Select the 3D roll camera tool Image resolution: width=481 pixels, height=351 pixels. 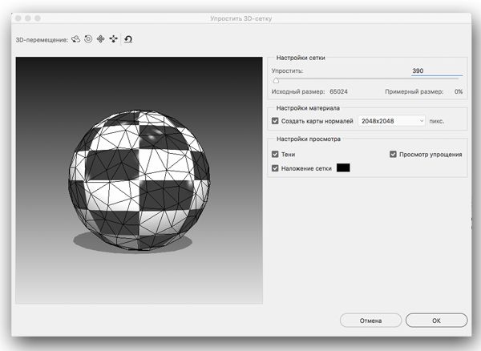tap(88, 39)
